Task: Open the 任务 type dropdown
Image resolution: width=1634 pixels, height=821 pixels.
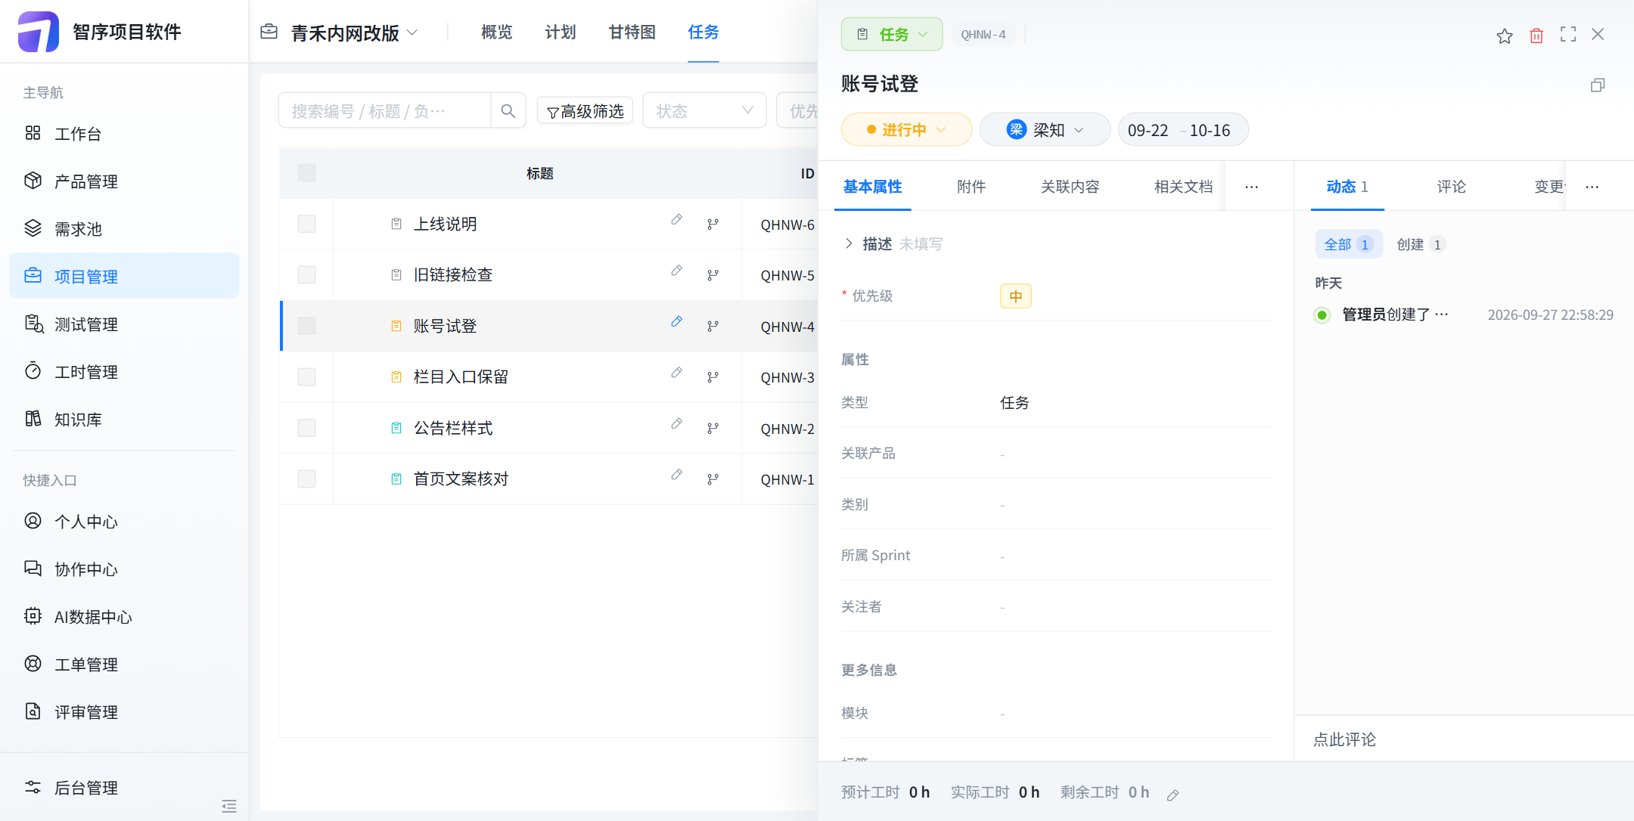Action: point(892,34)
